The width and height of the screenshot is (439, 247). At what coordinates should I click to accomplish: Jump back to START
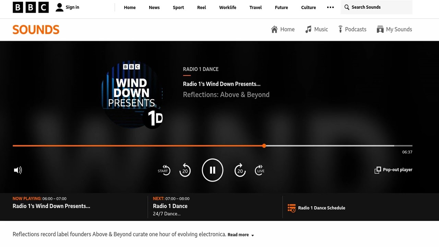pos(164,170)
